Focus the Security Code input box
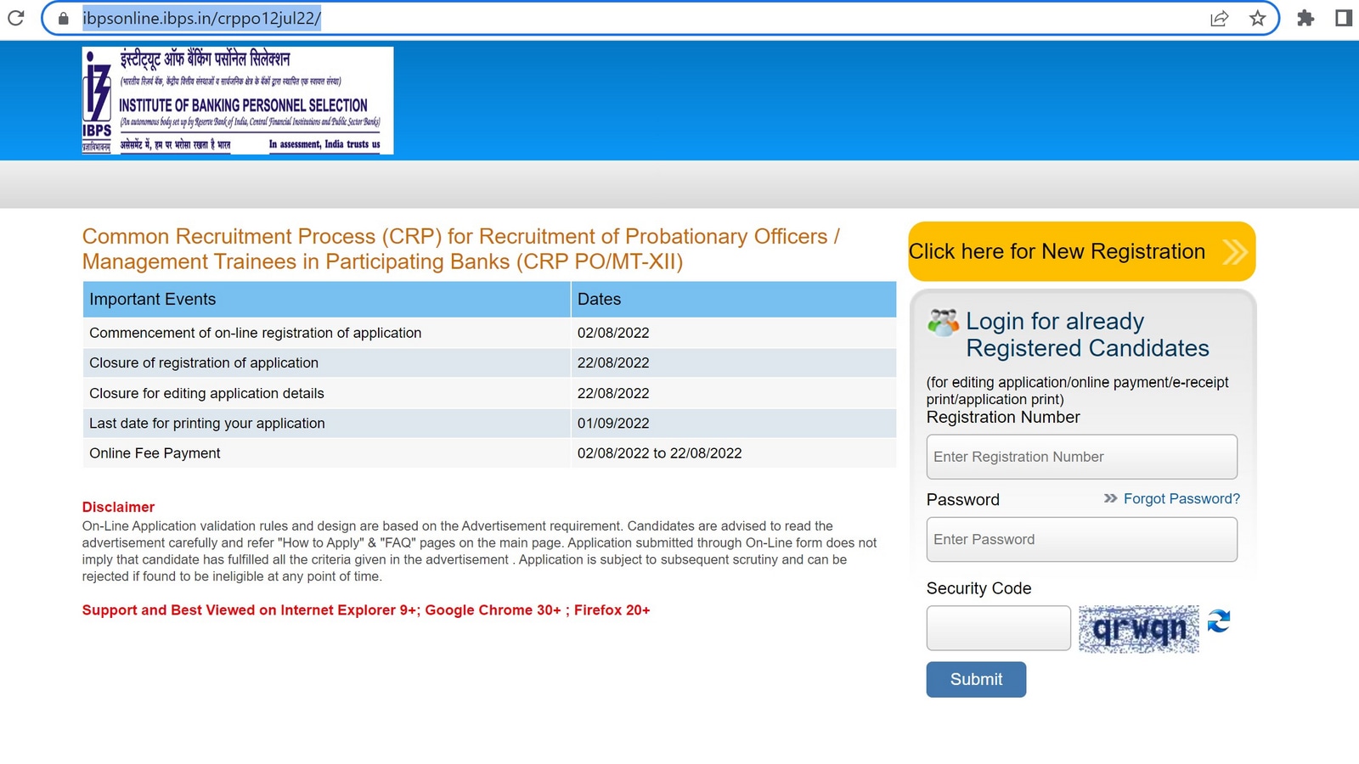Viewport: 1359px width, 764px height. pos(998,628)
